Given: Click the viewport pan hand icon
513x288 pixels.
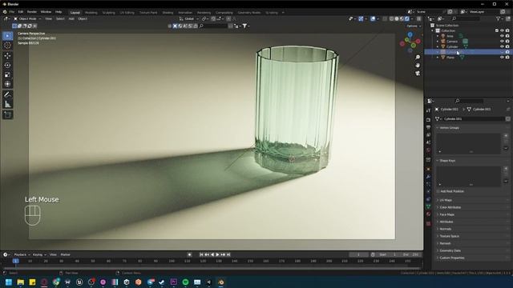Looking at the screenshot, I should coord(418,66).
